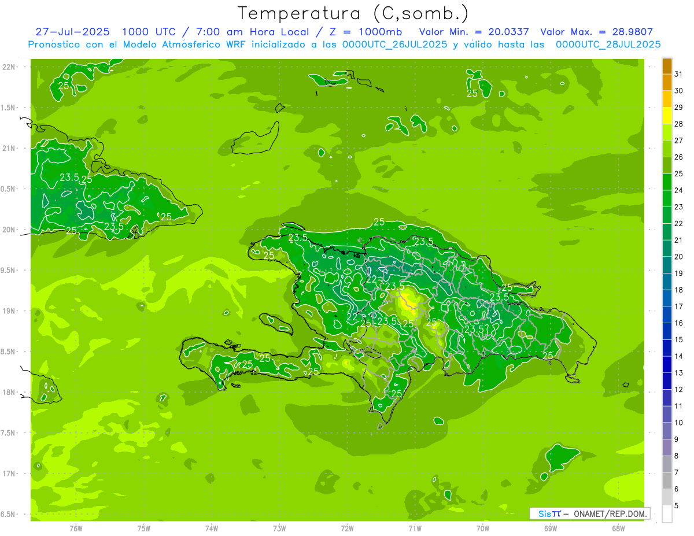Click the 7.5N latitude axis label

click(9, 433)
